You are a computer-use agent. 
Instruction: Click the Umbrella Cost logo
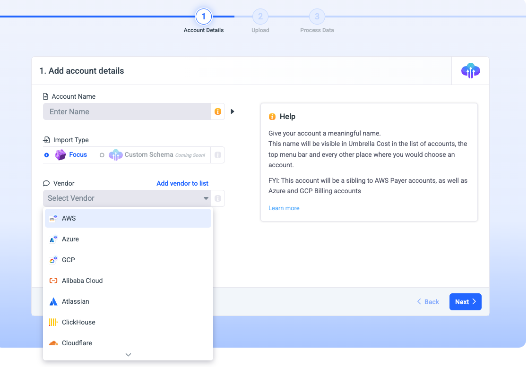[469, 70]
